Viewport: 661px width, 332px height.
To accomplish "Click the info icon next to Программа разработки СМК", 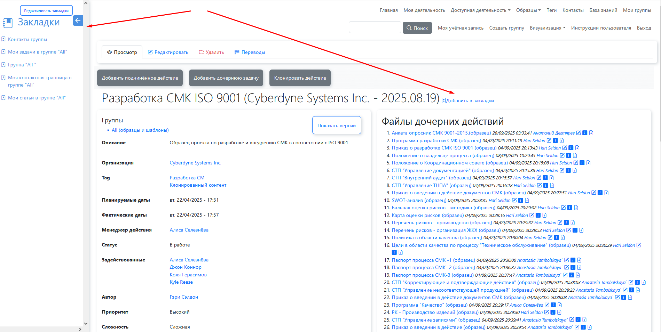I will coord(556,140).
